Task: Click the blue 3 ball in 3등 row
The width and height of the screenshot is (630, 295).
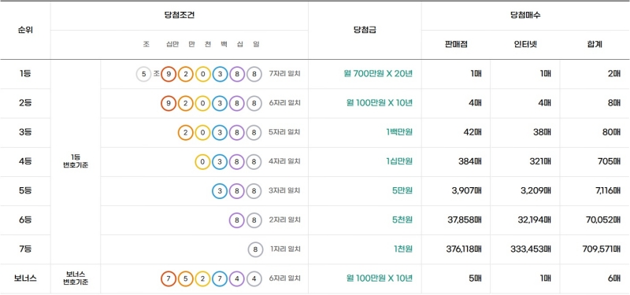Action: click(x=220, y=132)
